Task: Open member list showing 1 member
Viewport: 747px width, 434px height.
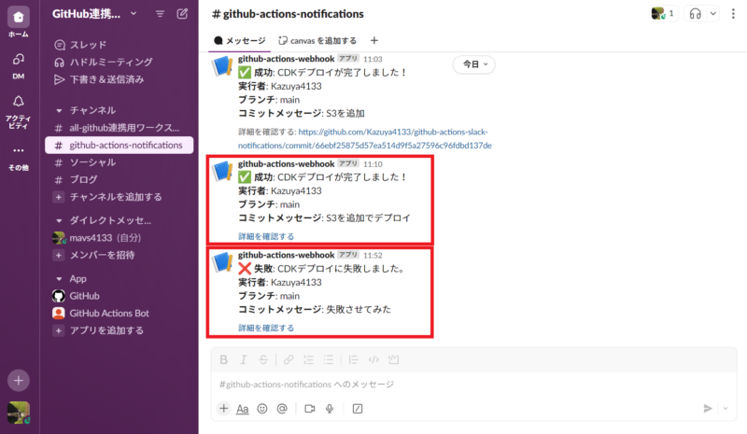Action: tap(663, 13)
